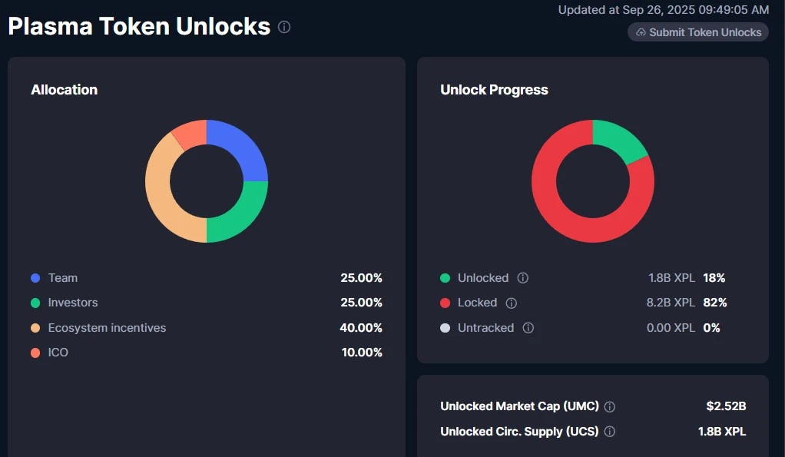Select the Ecosystem incentives legend entry
785x457 pixels.
click(x=107, y=327)
